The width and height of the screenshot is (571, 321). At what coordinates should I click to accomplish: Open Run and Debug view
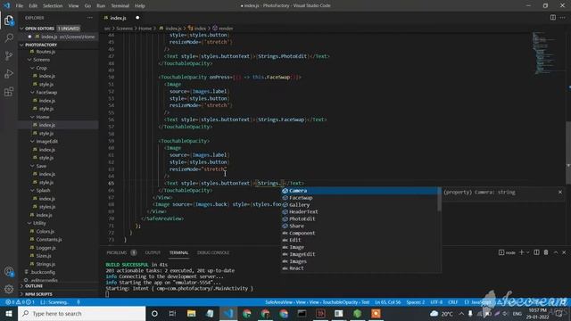(x=9, y=73)
